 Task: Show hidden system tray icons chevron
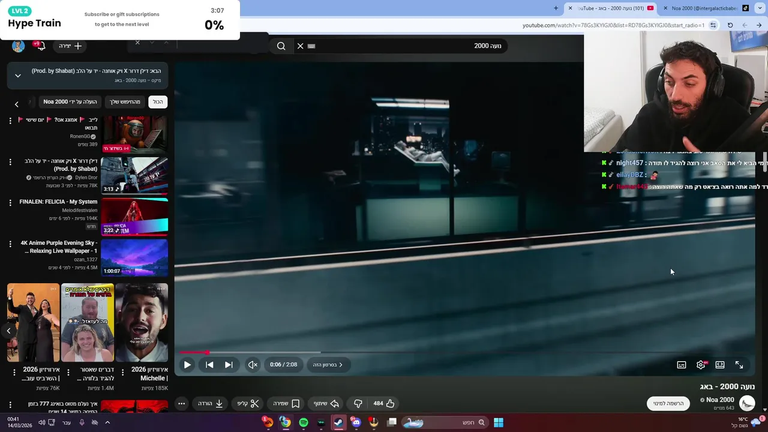(107, 422)
